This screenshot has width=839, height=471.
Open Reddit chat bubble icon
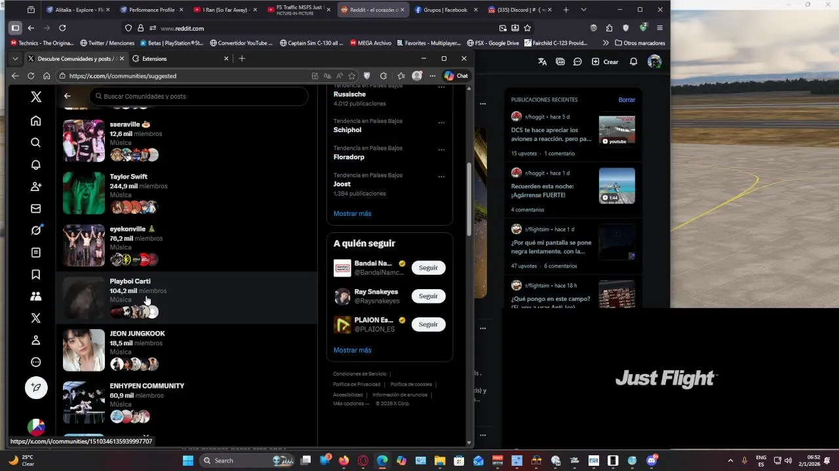coord(577,61)
